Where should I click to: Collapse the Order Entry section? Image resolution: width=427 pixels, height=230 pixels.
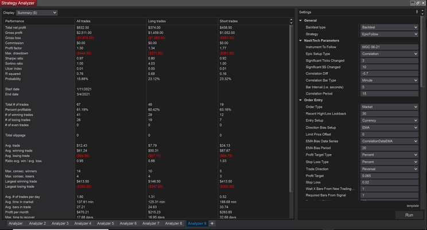click(x=300, y=100)
